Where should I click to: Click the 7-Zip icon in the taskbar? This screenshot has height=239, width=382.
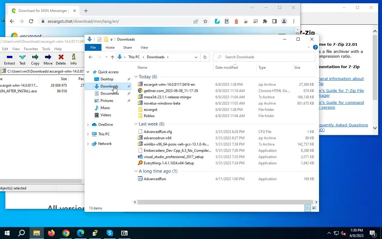click(x=124, y=233)
